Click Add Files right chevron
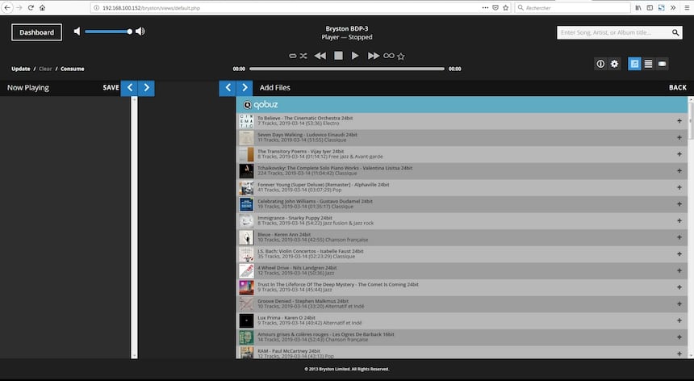Viewport: 694px width, 381px height. [245, 88]
